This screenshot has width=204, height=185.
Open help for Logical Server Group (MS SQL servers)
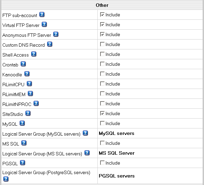87,153
